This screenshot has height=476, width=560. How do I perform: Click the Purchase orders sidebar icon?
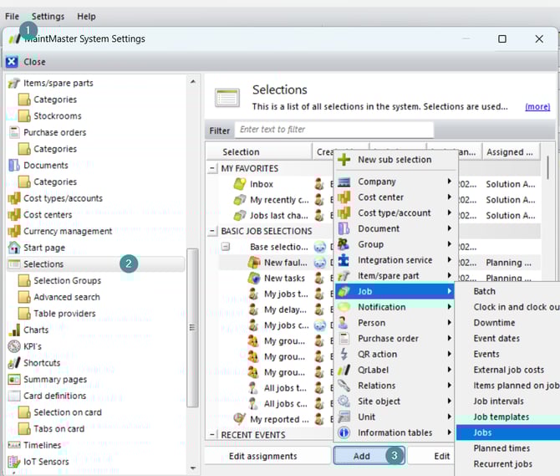[14, 132]
